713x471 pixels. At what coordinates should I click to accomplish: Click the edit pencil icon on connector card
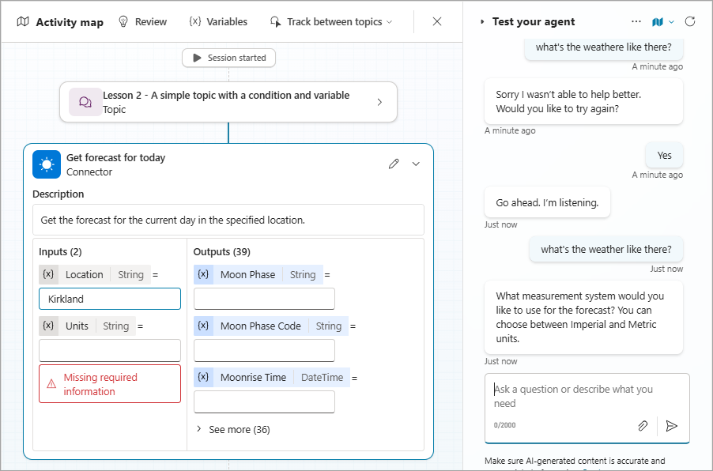pyautogui.click(x=394, y=164)
